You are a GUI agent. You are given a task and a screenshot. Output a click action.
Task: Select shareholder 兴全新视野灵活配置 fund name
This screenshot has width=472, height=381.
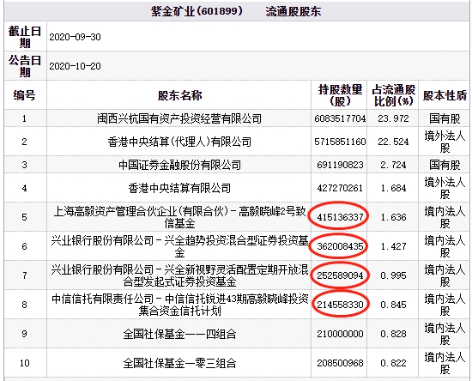click(x=179, y=275)
